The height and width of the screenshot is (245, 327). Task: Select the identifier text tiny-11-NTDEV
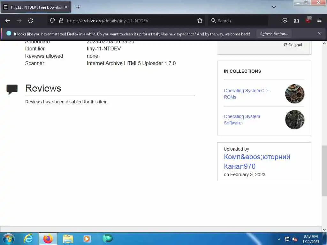coord(104,48)
